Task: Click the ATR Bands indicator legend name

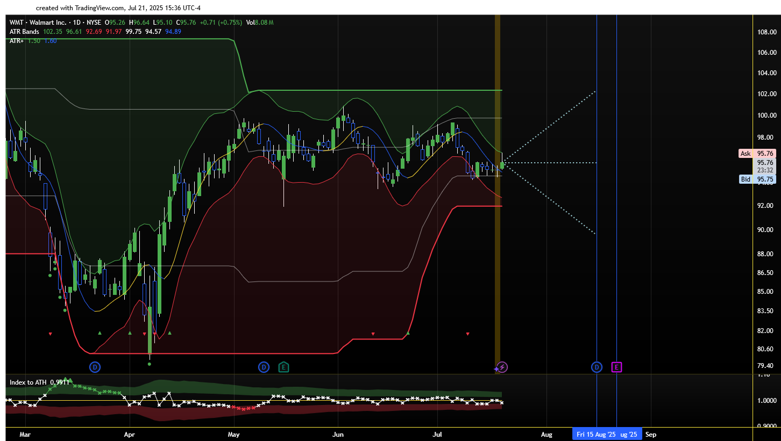Action: pos(24,32)
